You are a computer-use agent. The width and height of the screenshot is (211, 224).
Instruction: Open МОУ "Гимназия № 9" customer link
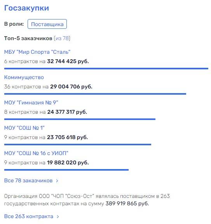31,102
